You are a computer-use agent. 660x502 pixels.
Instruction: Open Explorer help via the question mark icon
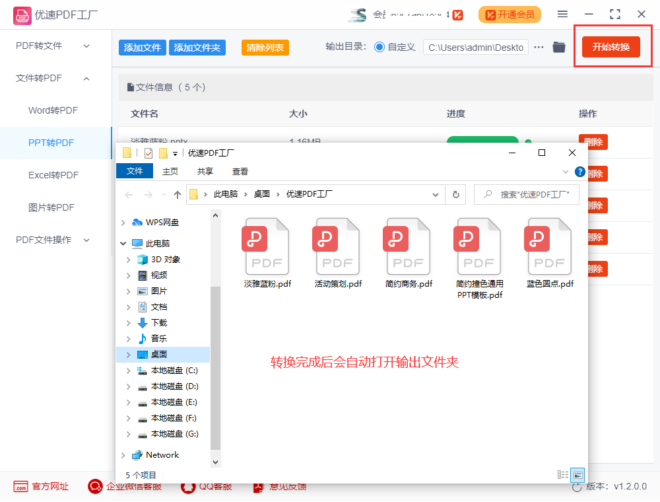tap(579, 171)
